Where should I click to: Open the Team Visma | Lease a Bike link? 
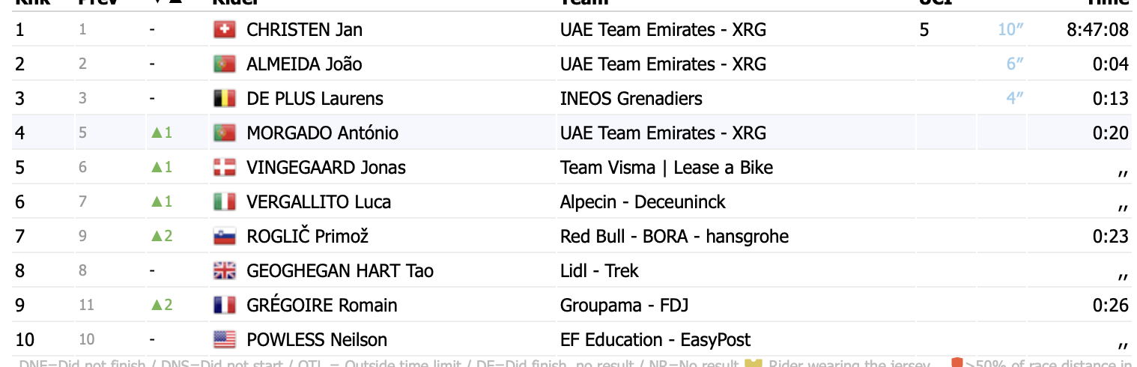pos(667,168)
